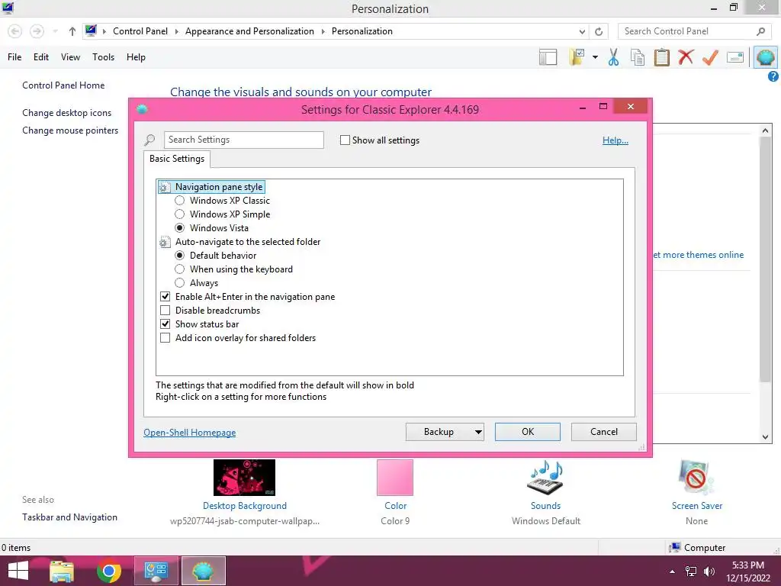Open the Tools menu

pos(103,57)
